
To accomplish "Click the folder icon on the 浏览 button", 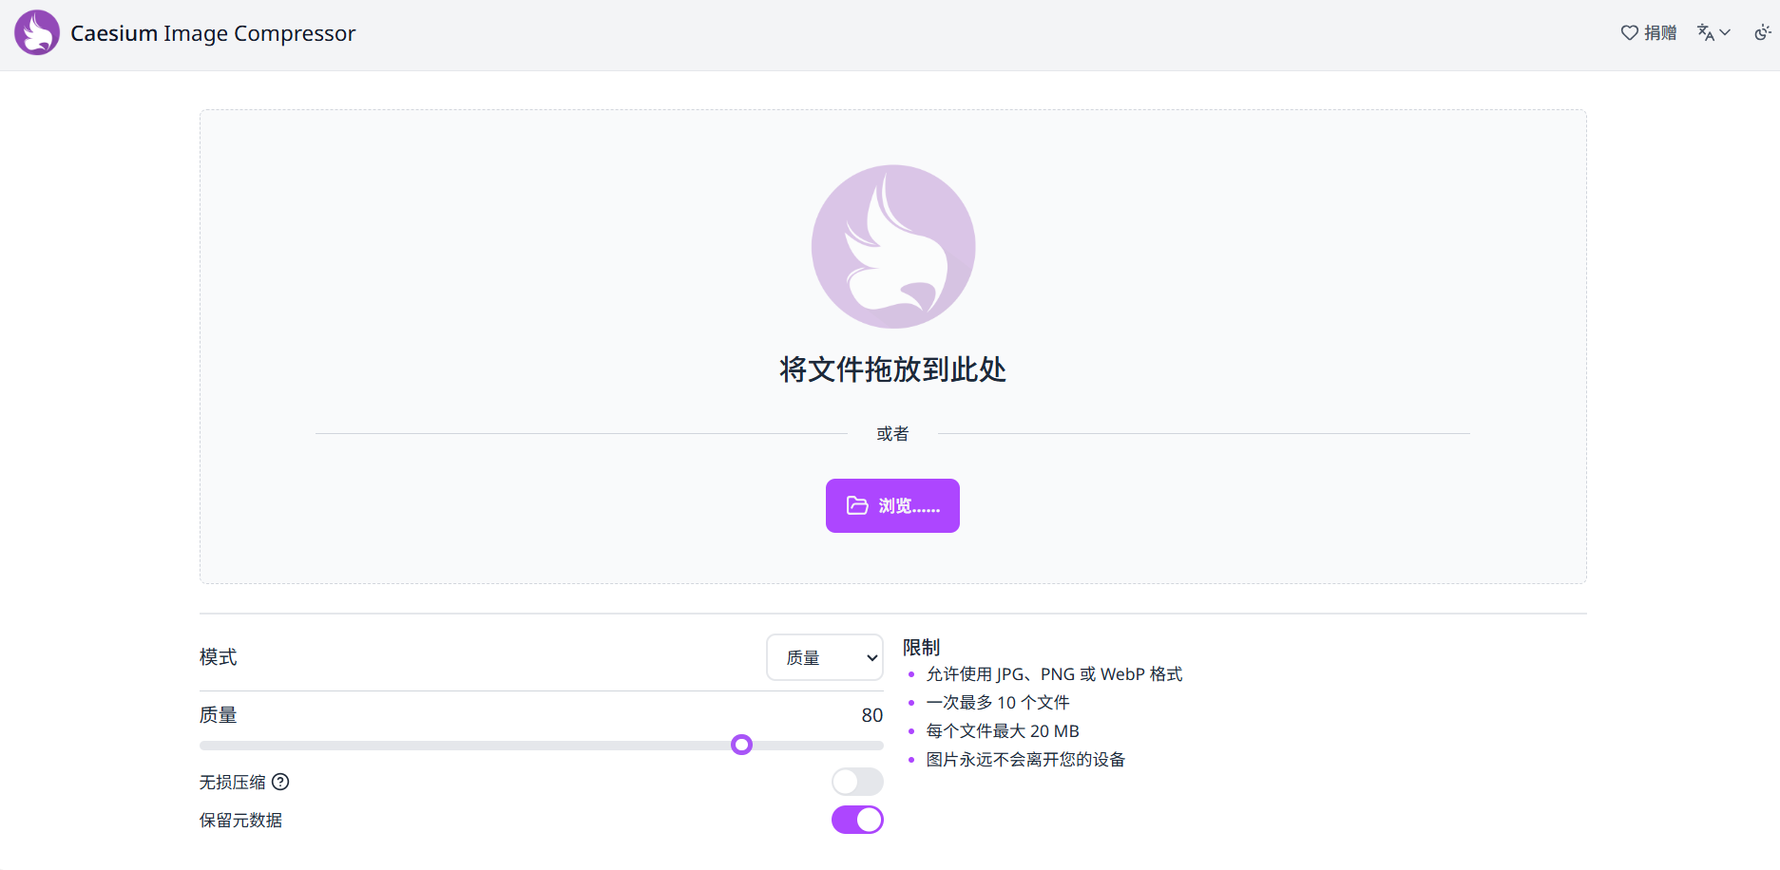I will click(x=857, y=505).
